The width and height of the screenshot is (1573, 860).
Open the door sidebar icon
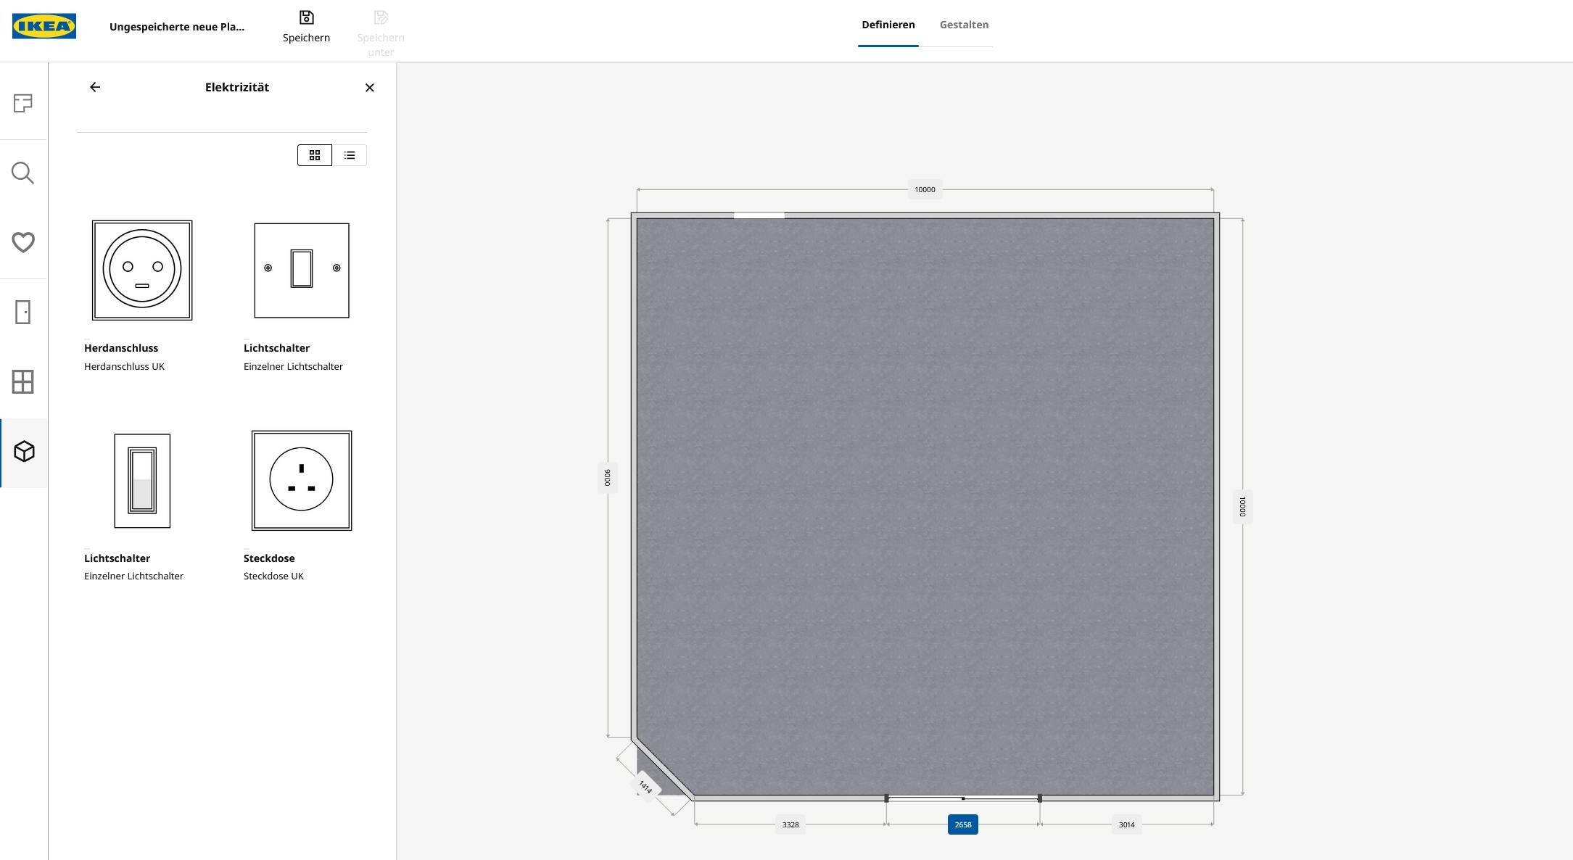tap(23, 312)
